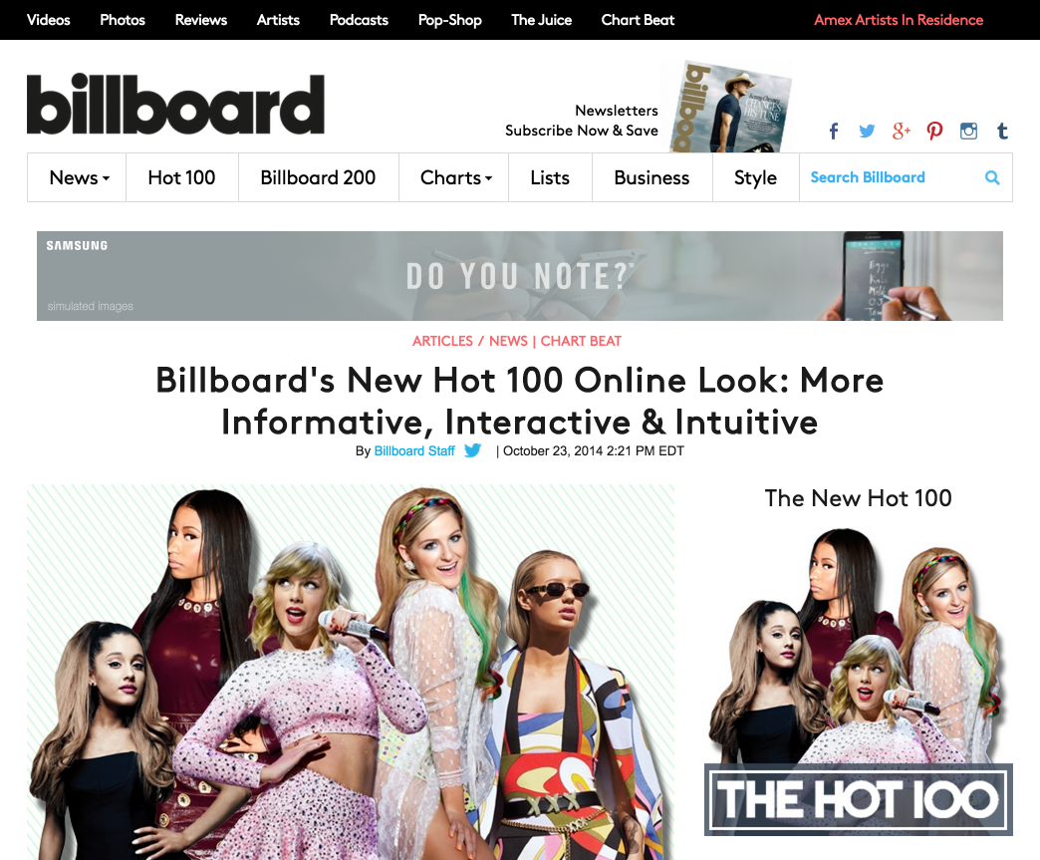
Task: Click Twitter bird beside Billboard Staff
Action: pos(473,450)
